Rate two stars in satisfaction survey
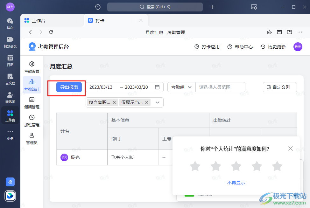Image resolution: width=310 pixels, height=208 pixels. 216,166
